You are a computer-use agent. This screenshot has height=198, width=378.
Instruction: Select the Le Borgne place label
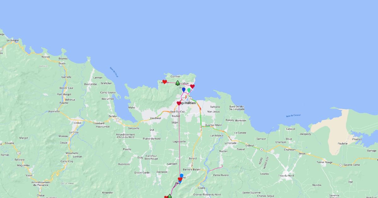(13, 41)
